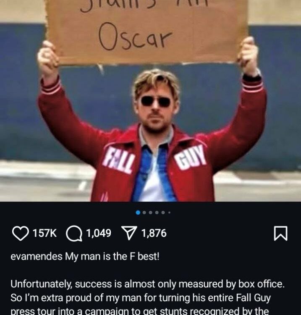Tap caption line 'My man is the F best!'
The image size is (301, 315).
(112, 256)
